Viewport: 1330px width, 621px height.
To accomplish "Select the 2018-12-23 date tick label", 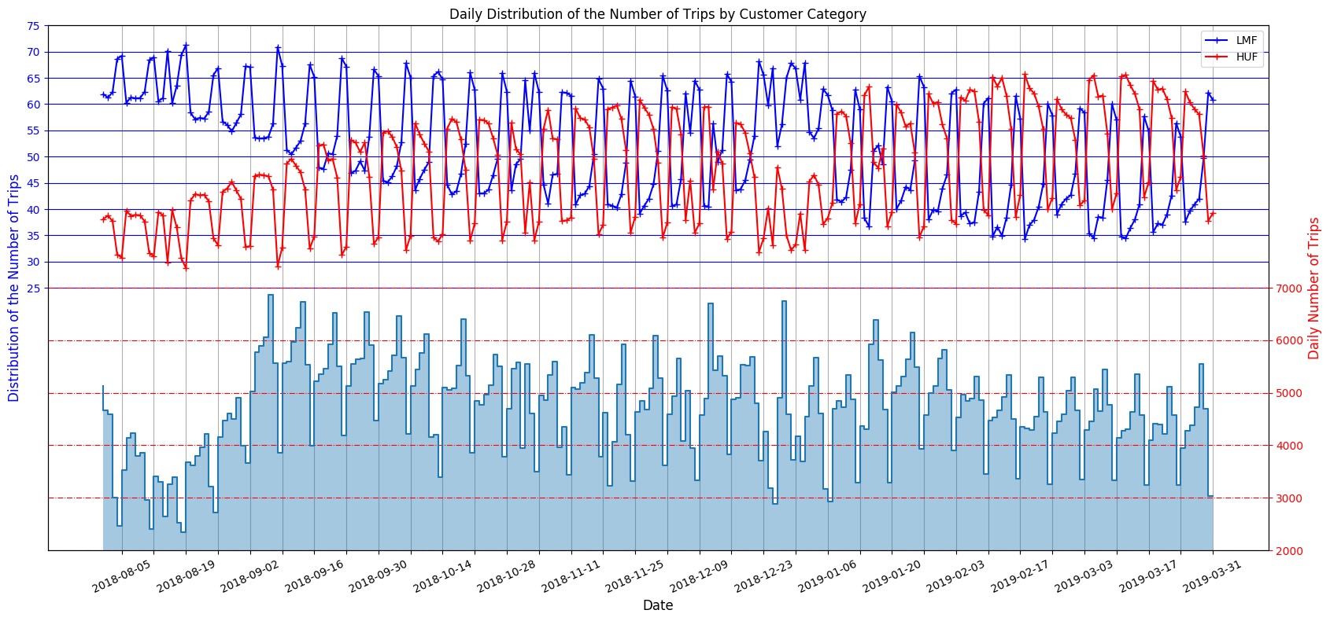I will click(762, 576).
